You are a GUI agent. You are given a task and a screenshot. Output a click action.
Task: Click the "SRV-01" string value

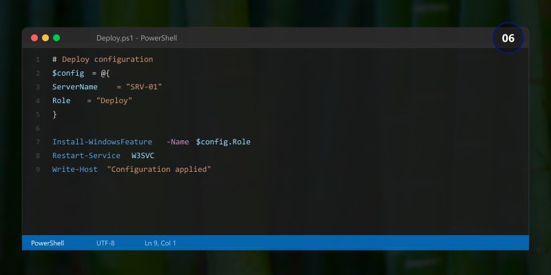[x=144, y=87]
